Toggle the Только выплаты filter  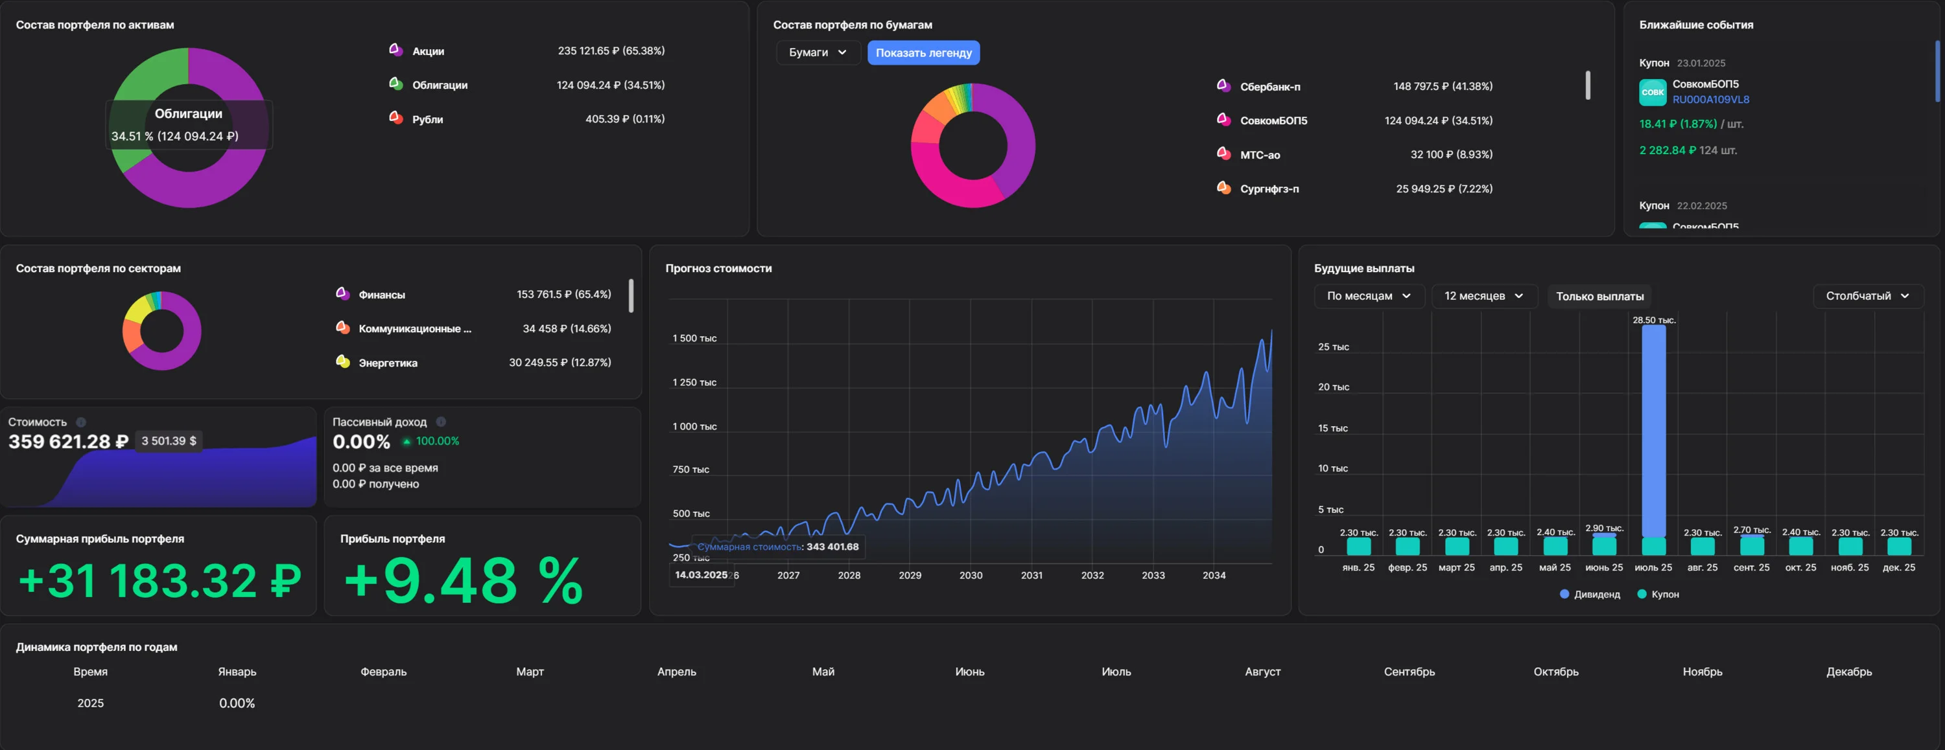pos(1599,296)
